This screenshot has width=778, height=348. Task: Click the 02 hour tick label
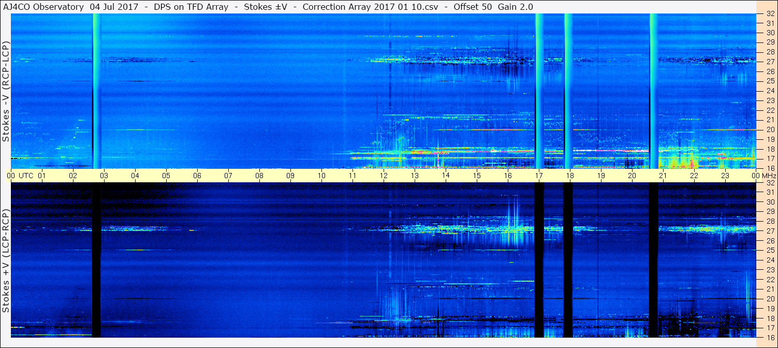point(73,176)
